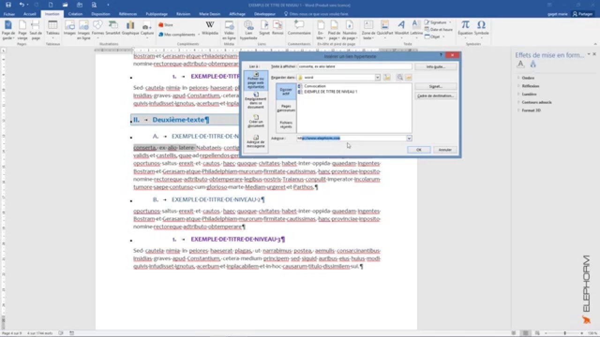600x337 pixels.
Task: Select Pages parcourues in dialog
Action: (x=286, y=108)
